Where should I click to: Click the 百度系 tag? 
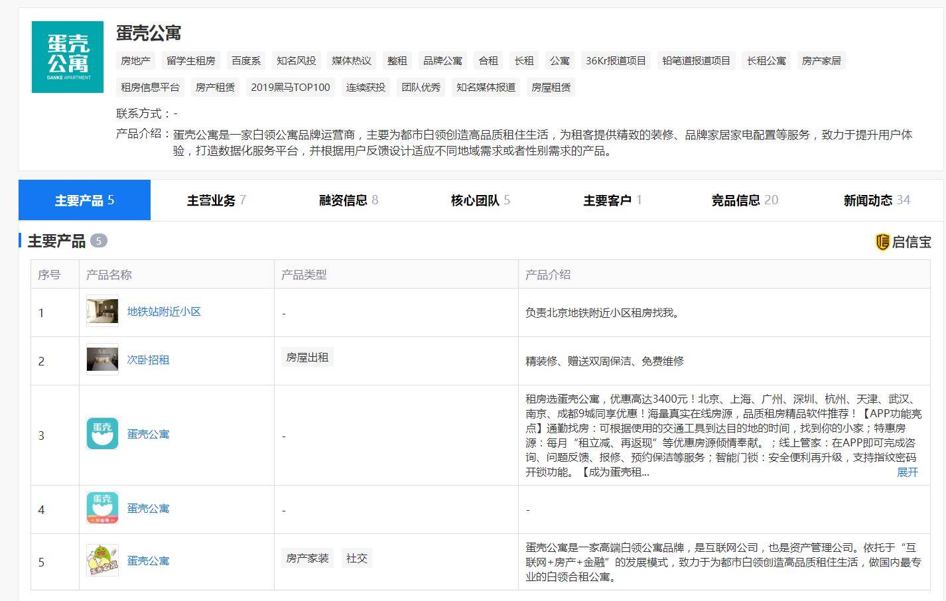[x=246, y=60]
